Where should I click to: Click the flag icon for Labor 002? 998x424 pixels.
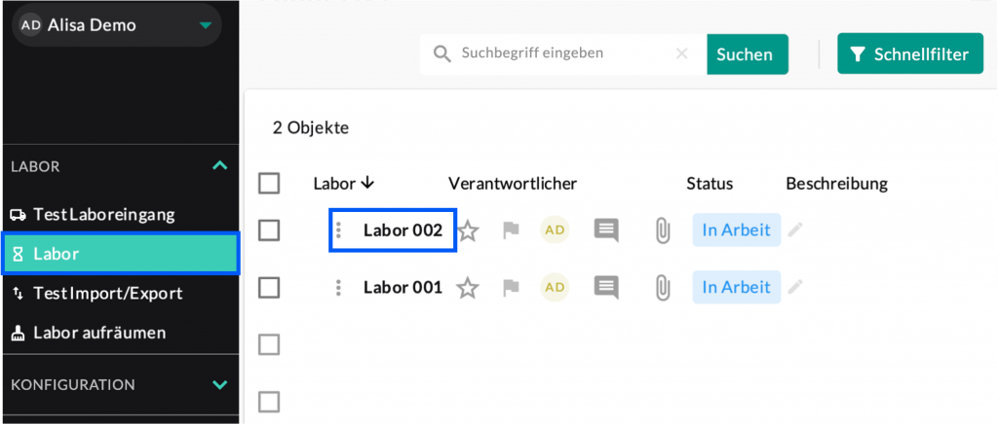coord(511,230)
